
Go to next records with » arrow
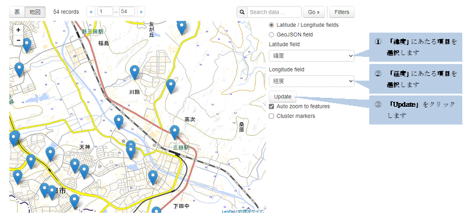tap(141, 12)
